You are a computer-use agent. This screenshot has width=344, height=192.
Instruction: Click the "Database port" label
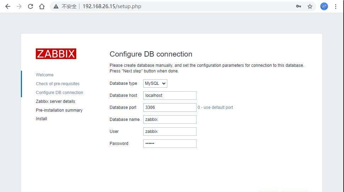coord(123,107)
